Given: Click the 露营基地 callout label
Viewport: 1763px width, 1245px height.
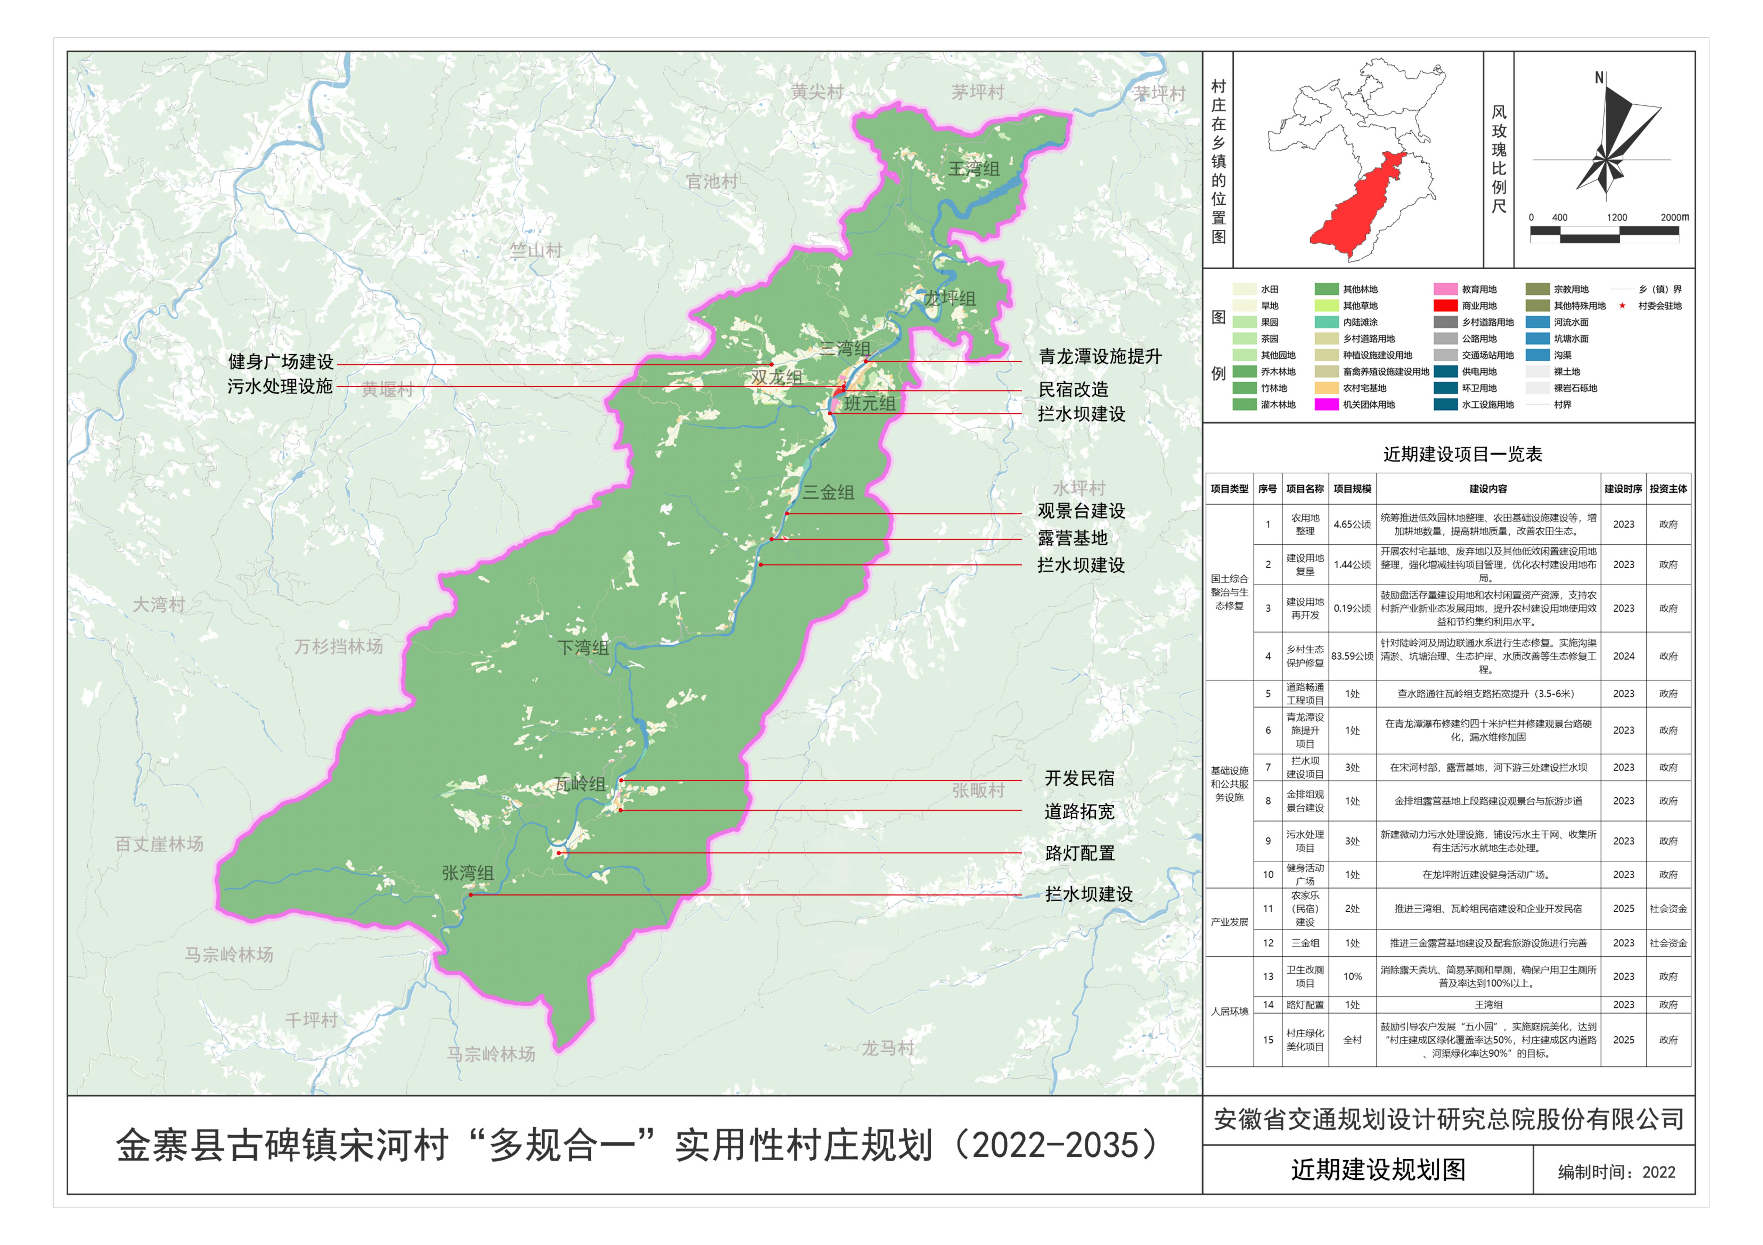Looking at the screenshot, I should (1073, 538).
